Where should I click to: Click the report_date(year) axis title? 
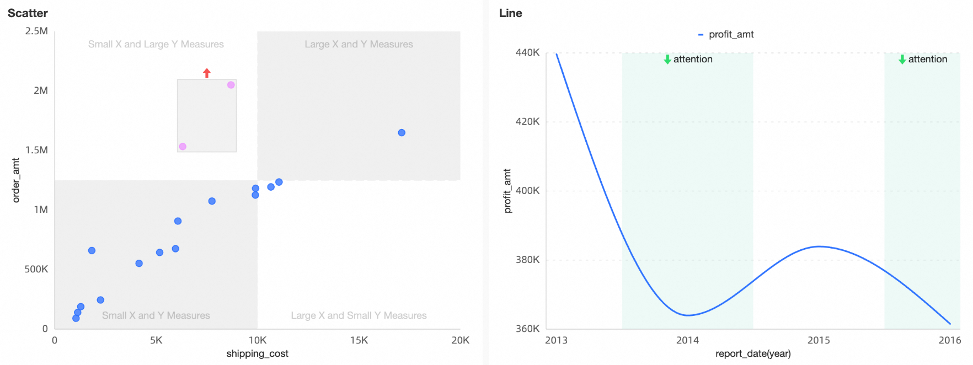(753, 353)
